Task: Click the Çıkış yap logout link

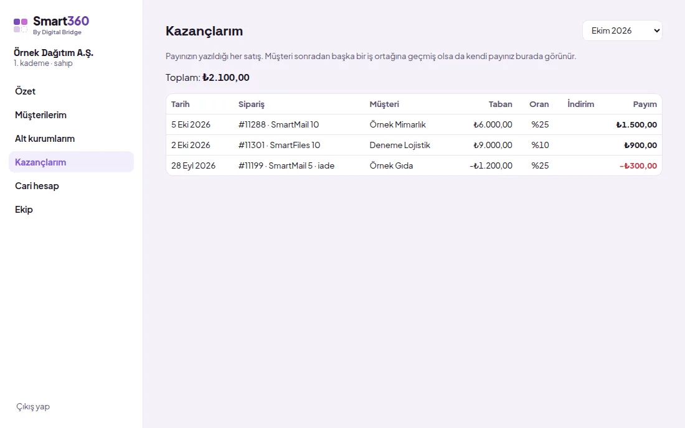Action: 33,406
